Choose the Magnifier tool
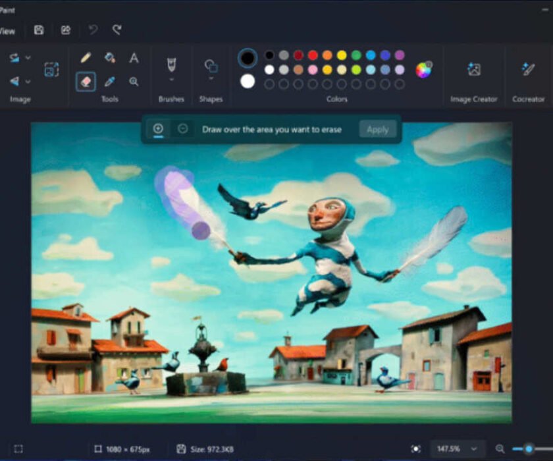553x461 pixels. pos(134,82)
